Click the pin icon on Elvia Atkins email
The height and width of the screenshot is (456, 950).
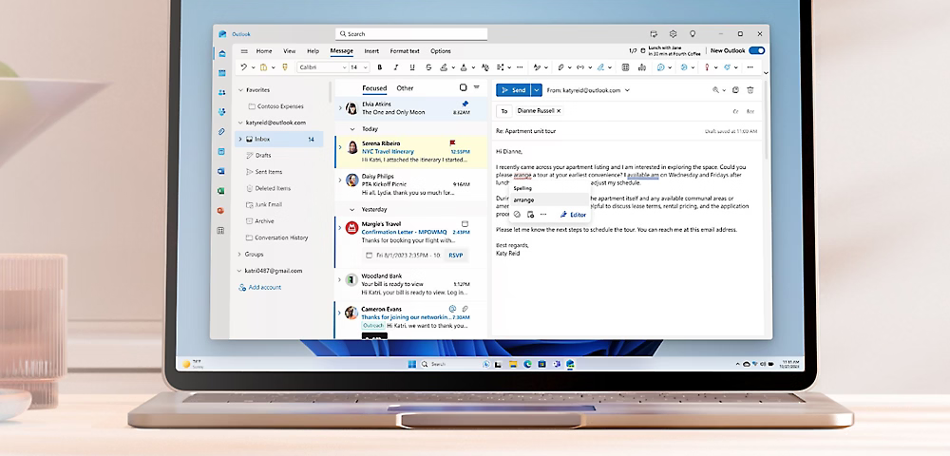465,104
